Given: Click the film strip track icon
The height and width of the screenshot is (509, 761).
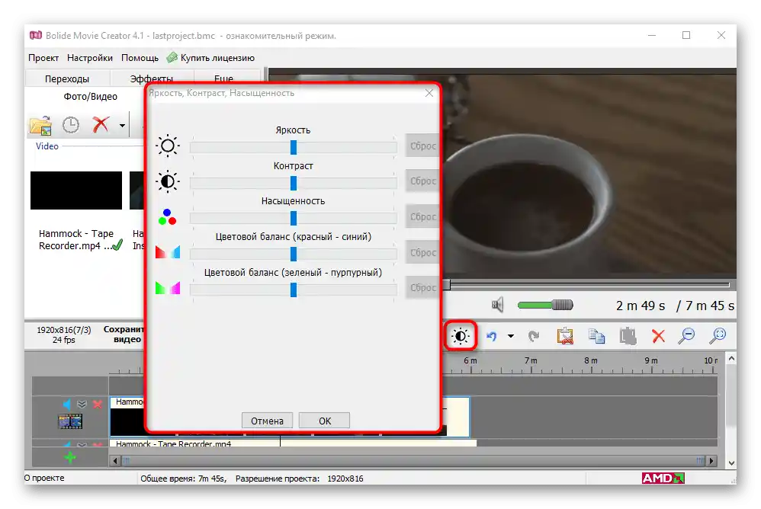Looking at the screenshot, I should (70, 421).
